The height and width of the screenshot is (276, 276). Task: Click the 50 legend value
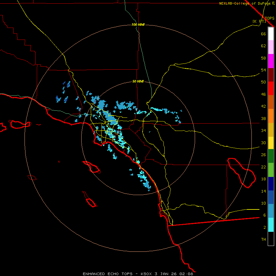click(x=263, y=82)
